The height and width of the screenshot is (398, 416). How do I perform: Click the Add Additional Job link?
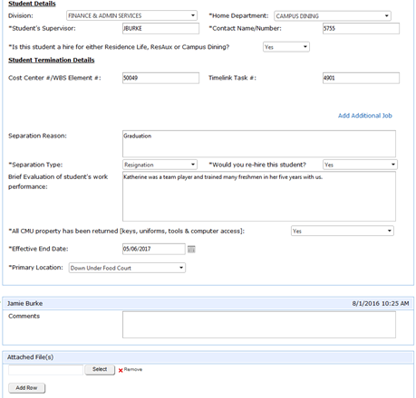pos(365,116)
